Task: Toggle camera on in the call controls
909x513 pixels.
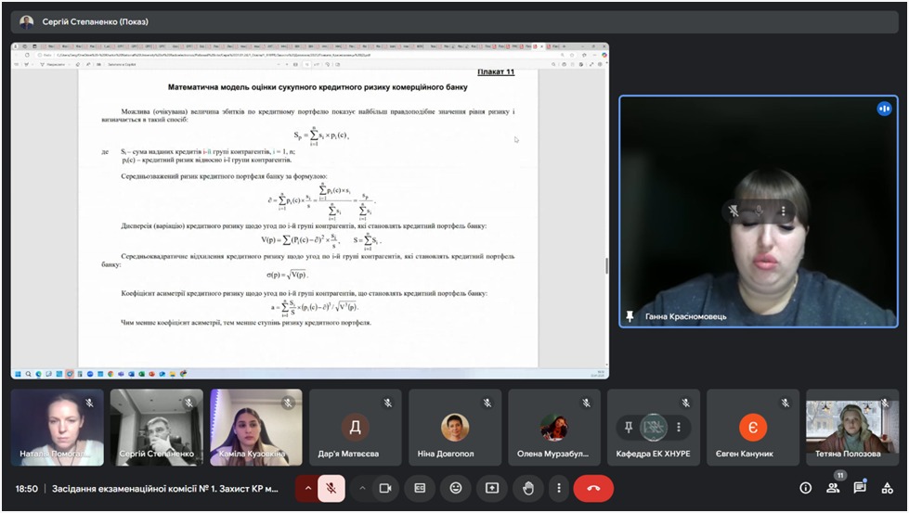Action: click(x=385, y=488)
